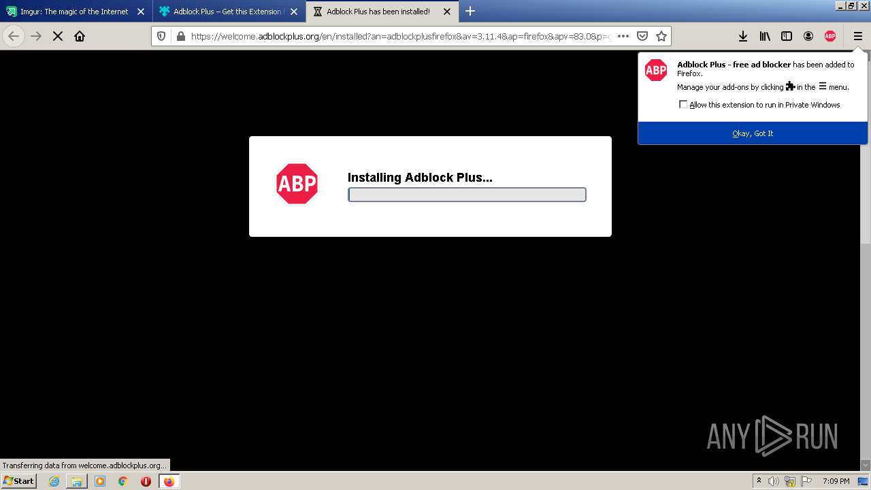Click the forward navigation arrow
This screenshot has width=871, height=490.
tap(36, 36)
